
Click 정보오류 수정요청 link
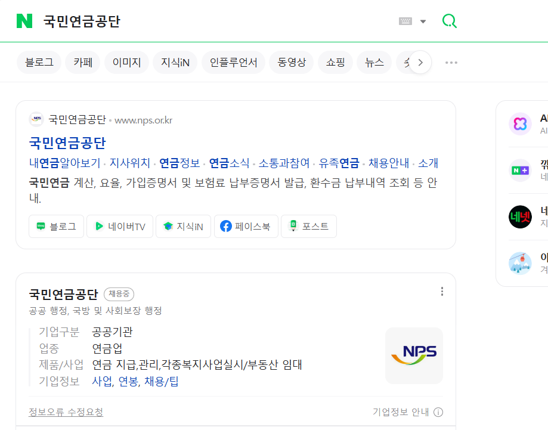tap(66, 412)
